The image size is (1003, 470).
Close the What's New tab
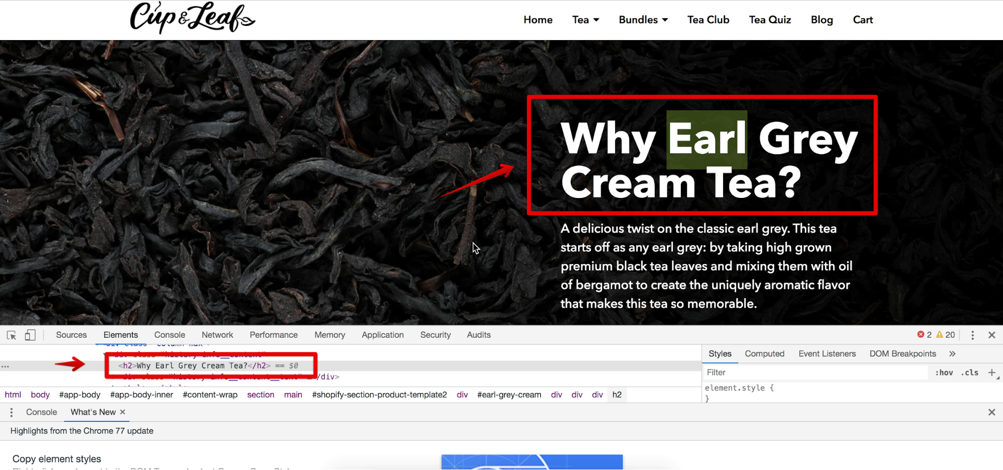[122, 412]
